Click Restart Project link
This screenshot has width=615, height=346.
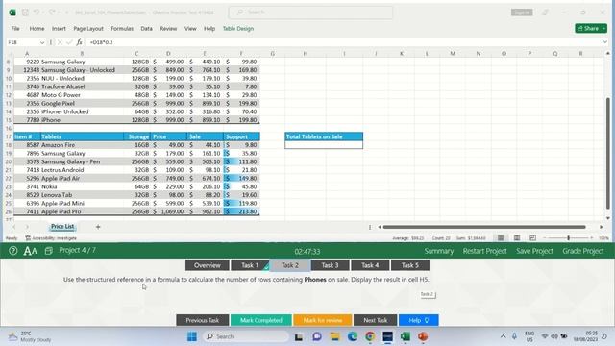click(x=484, y=251)
